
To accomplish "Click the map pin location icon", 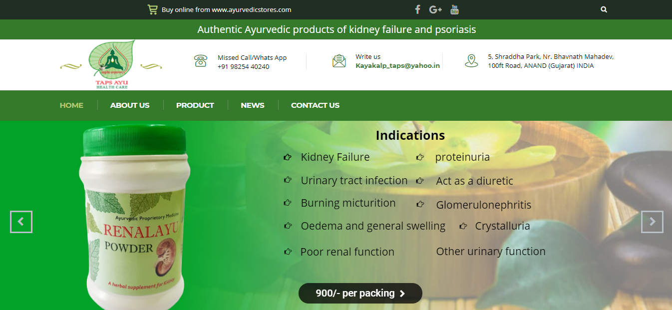I will click(471, 61).
